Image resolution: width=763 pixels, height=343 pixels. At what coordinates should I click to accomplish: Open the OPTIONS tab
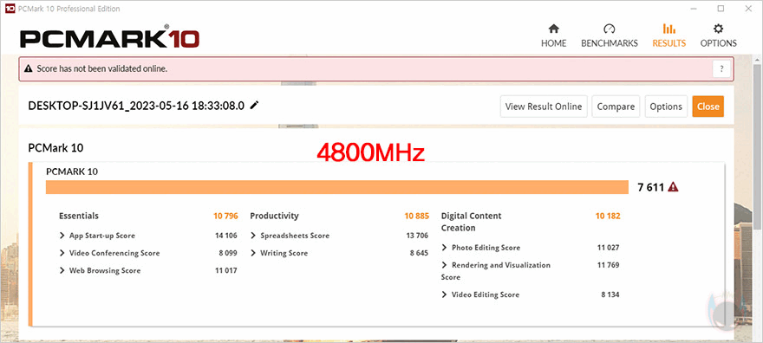click(x=718, y=36)
